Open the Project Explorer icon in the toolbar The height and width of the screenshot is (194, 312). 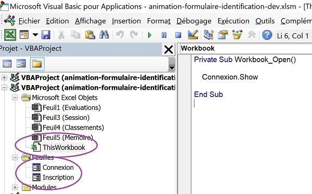[x=209, y=35]
